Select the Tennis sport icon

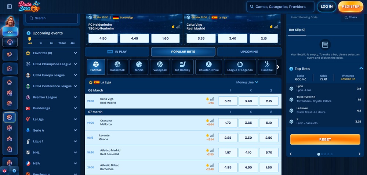tap(139, 67)
